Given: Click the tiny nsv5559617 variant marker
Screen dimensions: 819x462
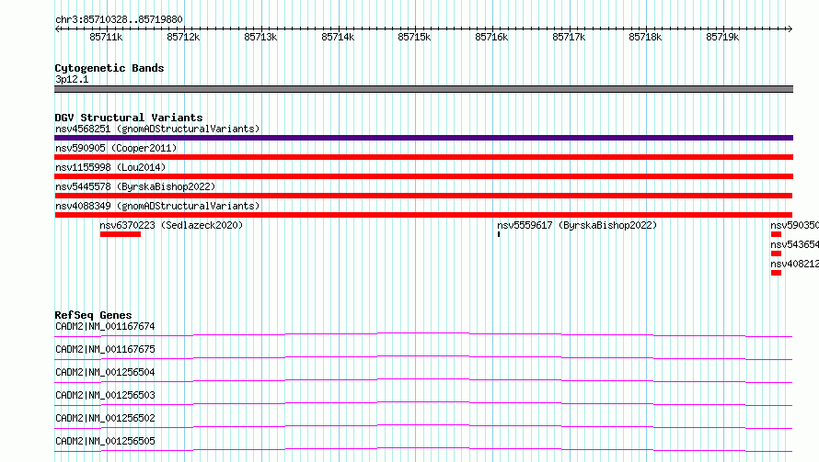Looking at the screenshot, I should [x=498, y=234].
